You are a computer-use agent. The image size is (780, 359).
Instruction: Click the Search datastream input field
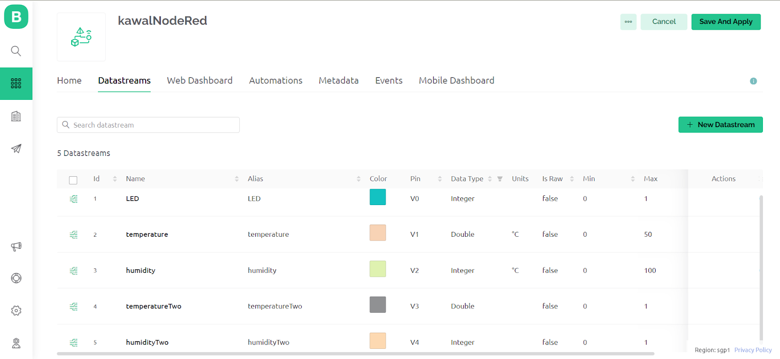click(148, 125)
